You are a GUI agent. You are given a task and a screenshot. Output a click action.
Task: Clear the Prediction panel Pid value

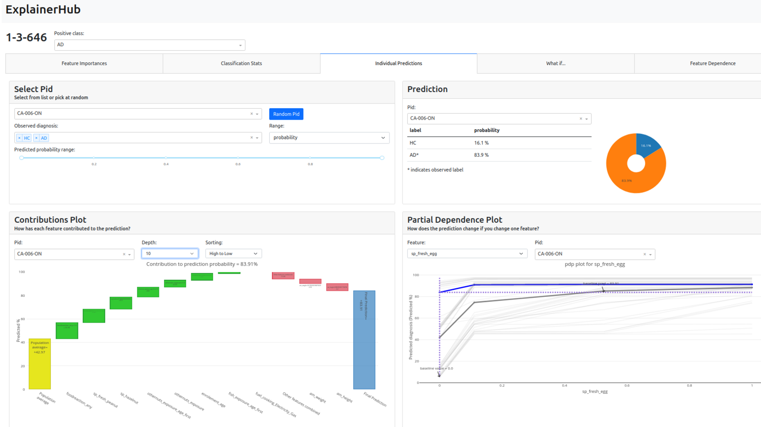click(x=581, y=119)
